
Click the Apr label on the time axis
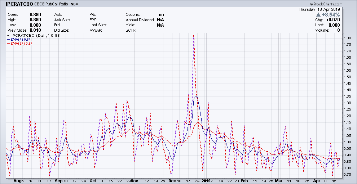316,181
